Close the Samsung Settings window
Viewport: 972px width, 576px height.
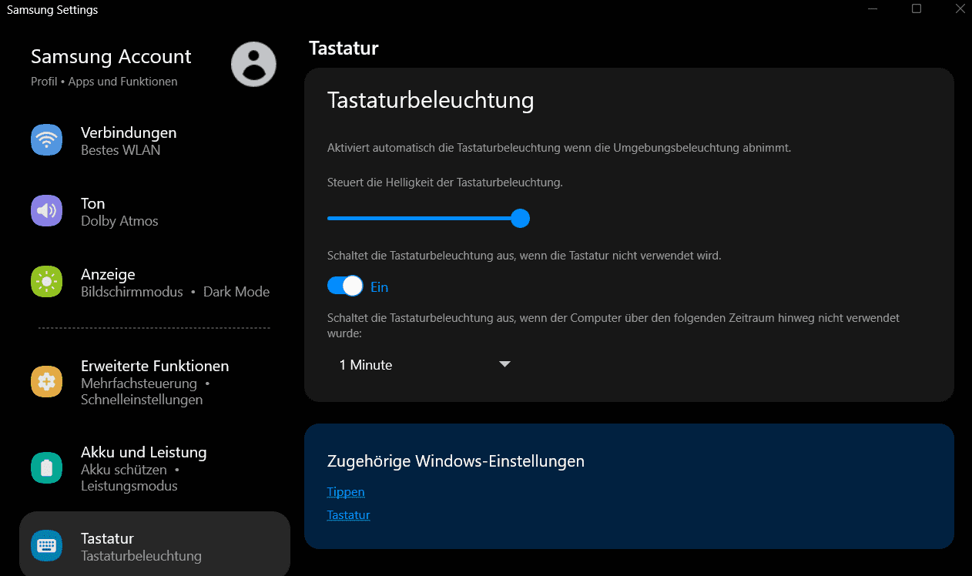pos(960,9)
